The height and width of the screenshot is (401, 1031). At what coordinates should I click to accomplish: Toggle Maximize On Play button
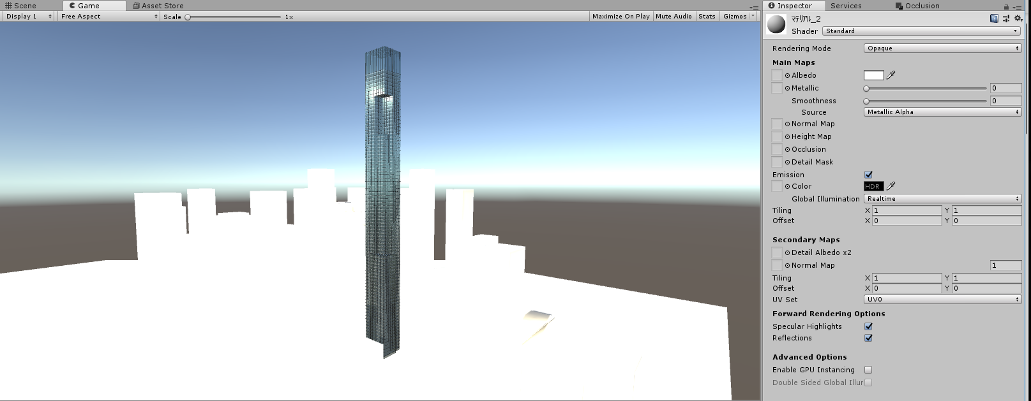point(621,17)
